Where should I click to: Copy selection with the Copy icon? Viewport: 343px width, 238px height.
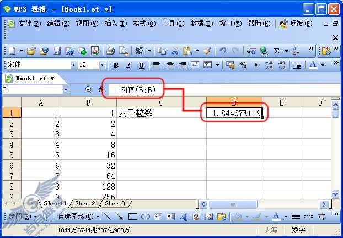162,51
